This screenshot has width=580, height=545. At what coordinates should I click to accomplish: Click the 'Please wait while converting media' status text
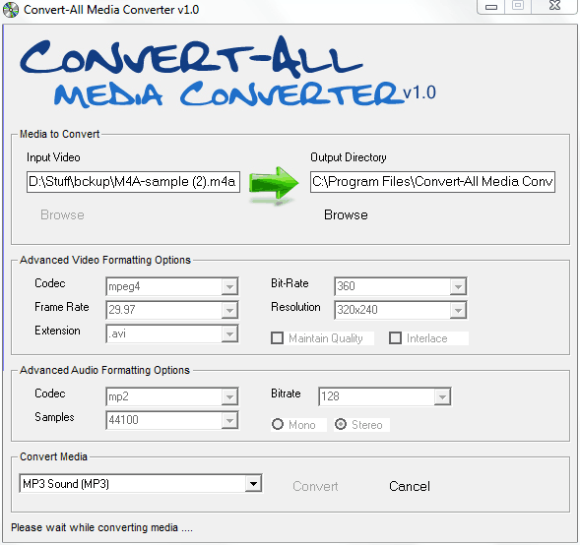pyautogui.click(x=101, y=527)
